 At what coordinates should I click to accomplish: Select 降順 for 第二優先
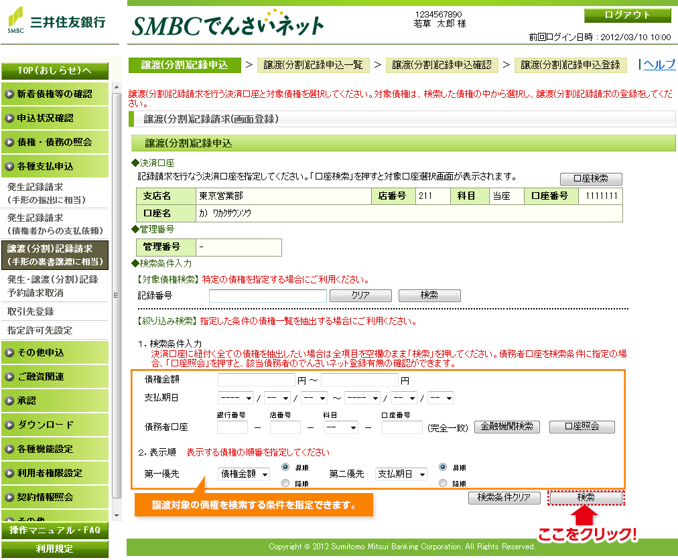coord(443,483)
